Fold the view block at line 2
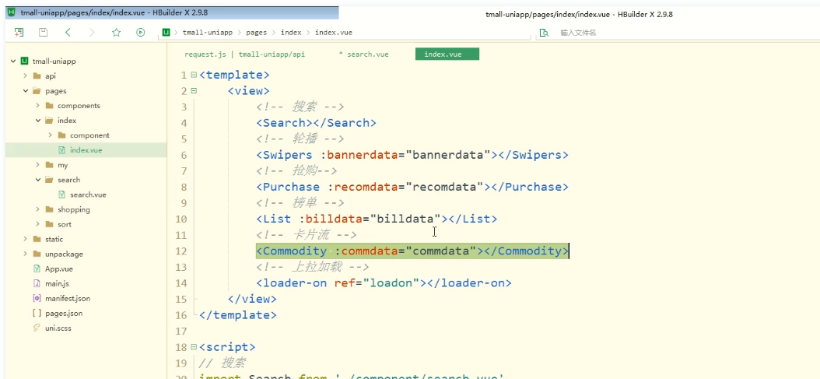 (x=194, y=90)
